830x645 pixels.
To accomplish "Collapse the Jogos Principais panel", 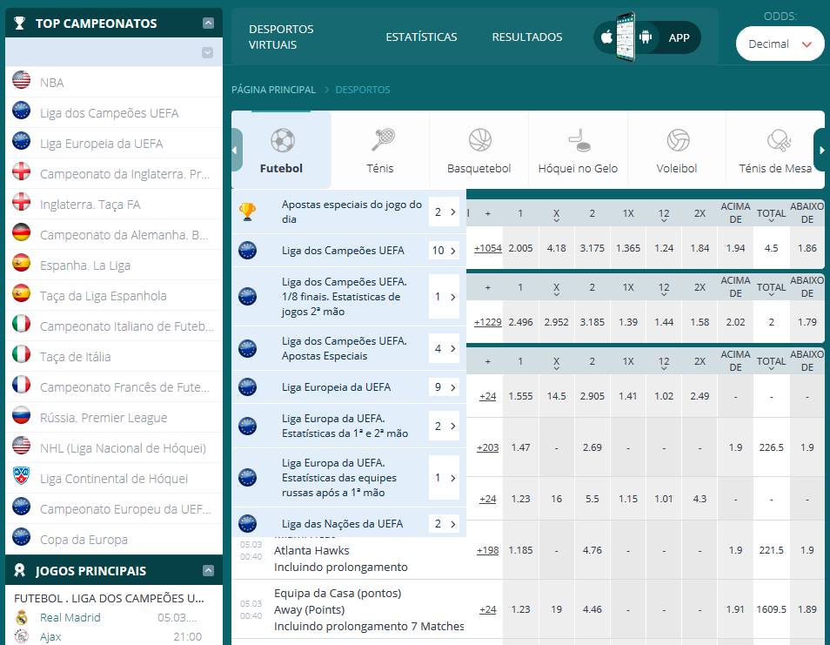I will point(207,571).
